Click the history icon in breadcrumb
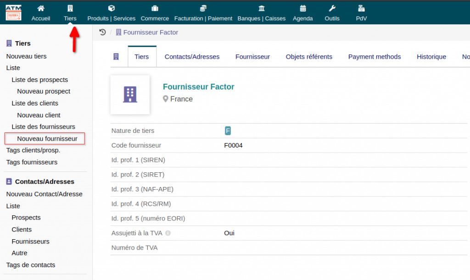Image resolution: width=470 pixels, height=280 pixels. 102,32
